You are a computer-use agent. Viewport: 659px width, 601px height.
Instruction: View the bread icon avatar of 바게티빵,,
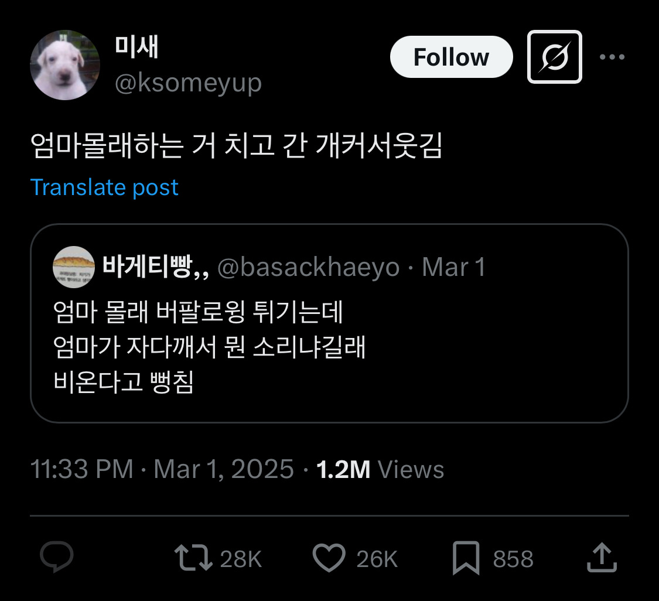click(x=72, y=267)
